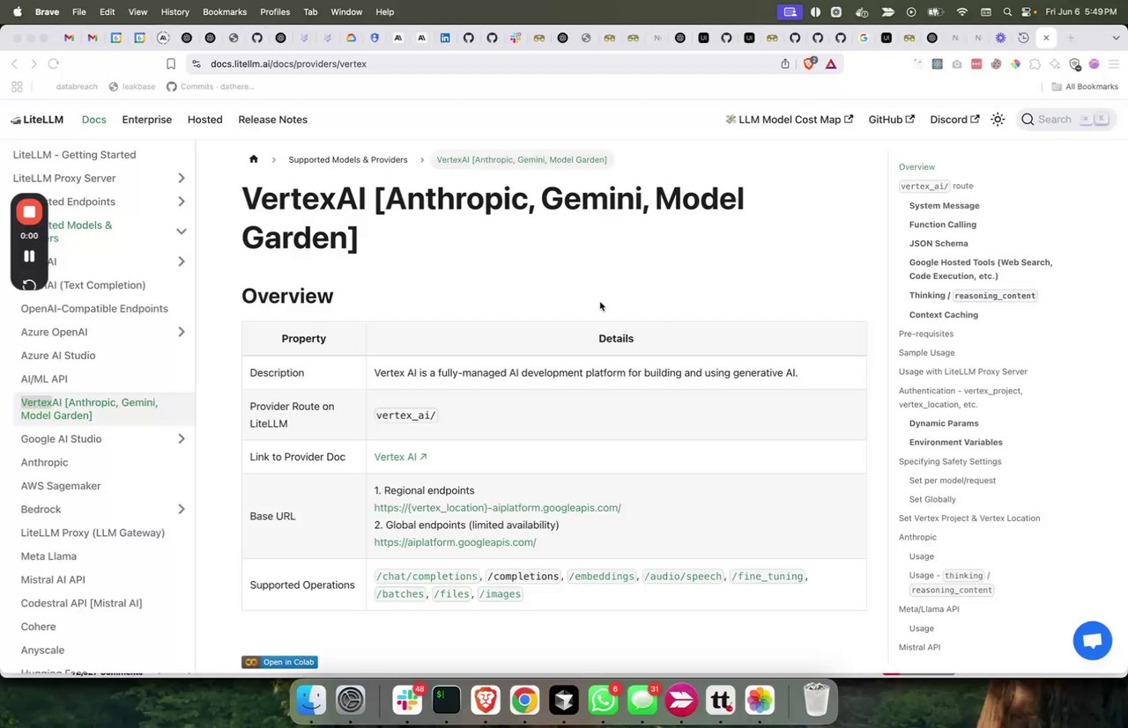Open LLM Model Cost Map link

click(789, 120)
